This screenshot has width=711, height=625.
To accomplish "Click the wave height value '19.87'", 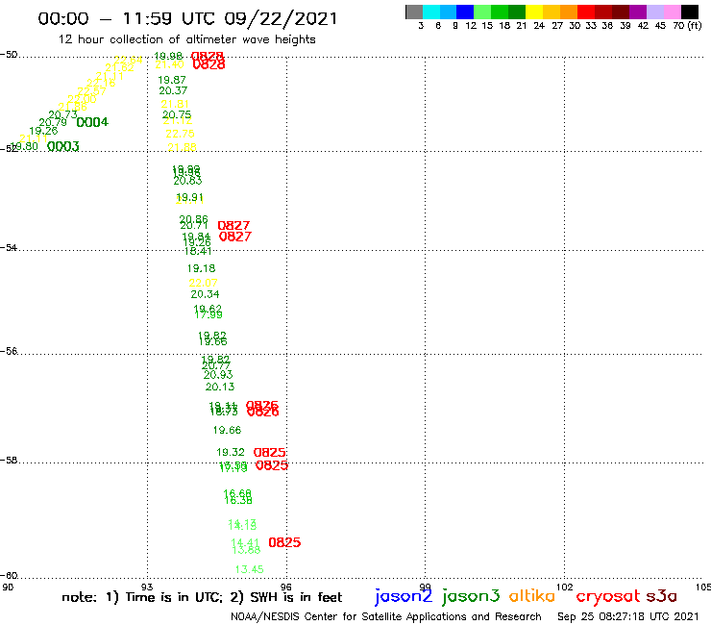I will 172,80.
